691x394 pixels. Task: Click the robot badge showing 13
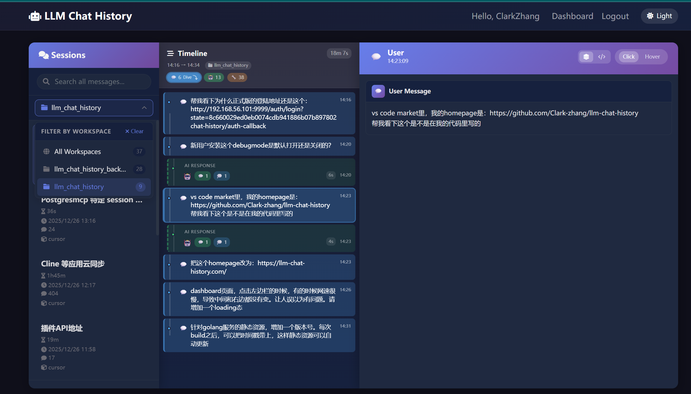coord(214,77)
